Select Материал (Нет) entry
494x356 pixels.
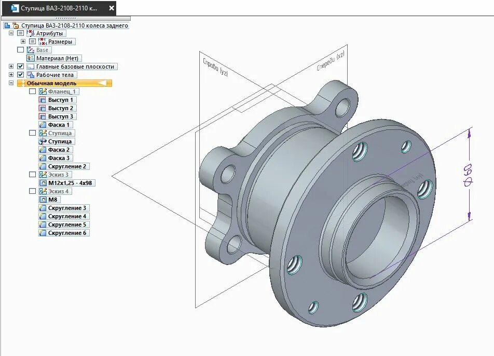(54, 58)
